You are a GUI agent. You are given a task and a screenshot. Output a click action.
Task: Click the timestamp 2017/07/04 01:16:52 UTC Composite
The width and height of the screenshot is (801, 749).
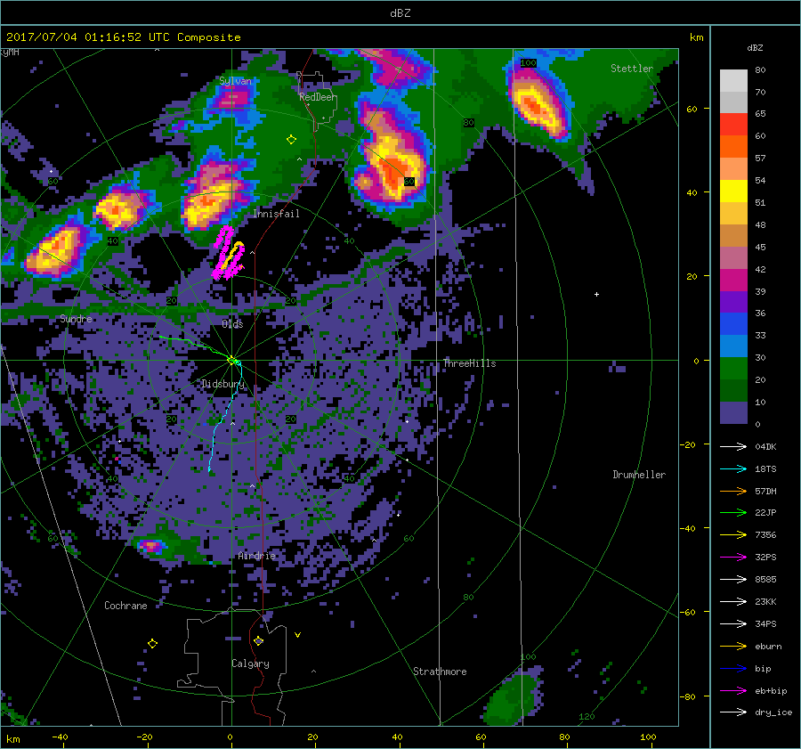[123, 37]
